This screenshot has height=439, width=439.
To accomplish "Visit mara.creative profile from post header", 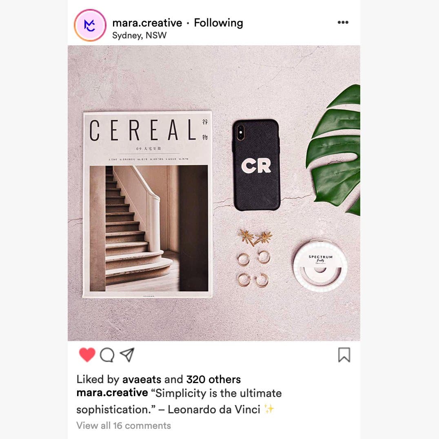I will pos(147,23).
